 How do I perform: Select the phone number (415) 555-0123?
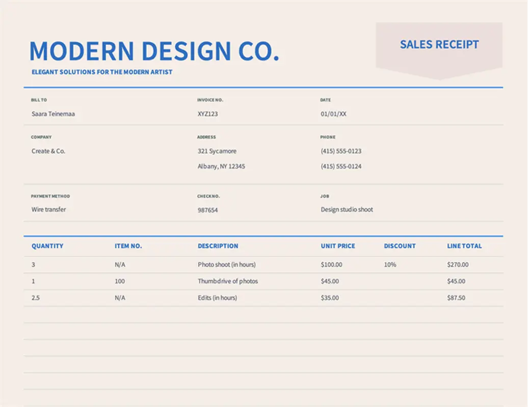(x=341, y=151)
